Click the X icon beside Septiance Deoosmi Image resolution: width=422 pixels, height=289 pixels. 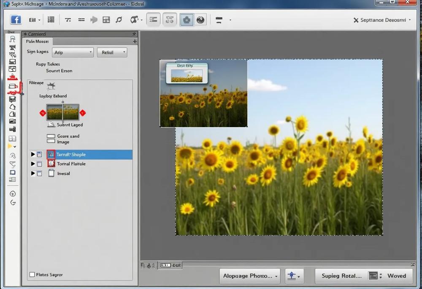[356, 20]
